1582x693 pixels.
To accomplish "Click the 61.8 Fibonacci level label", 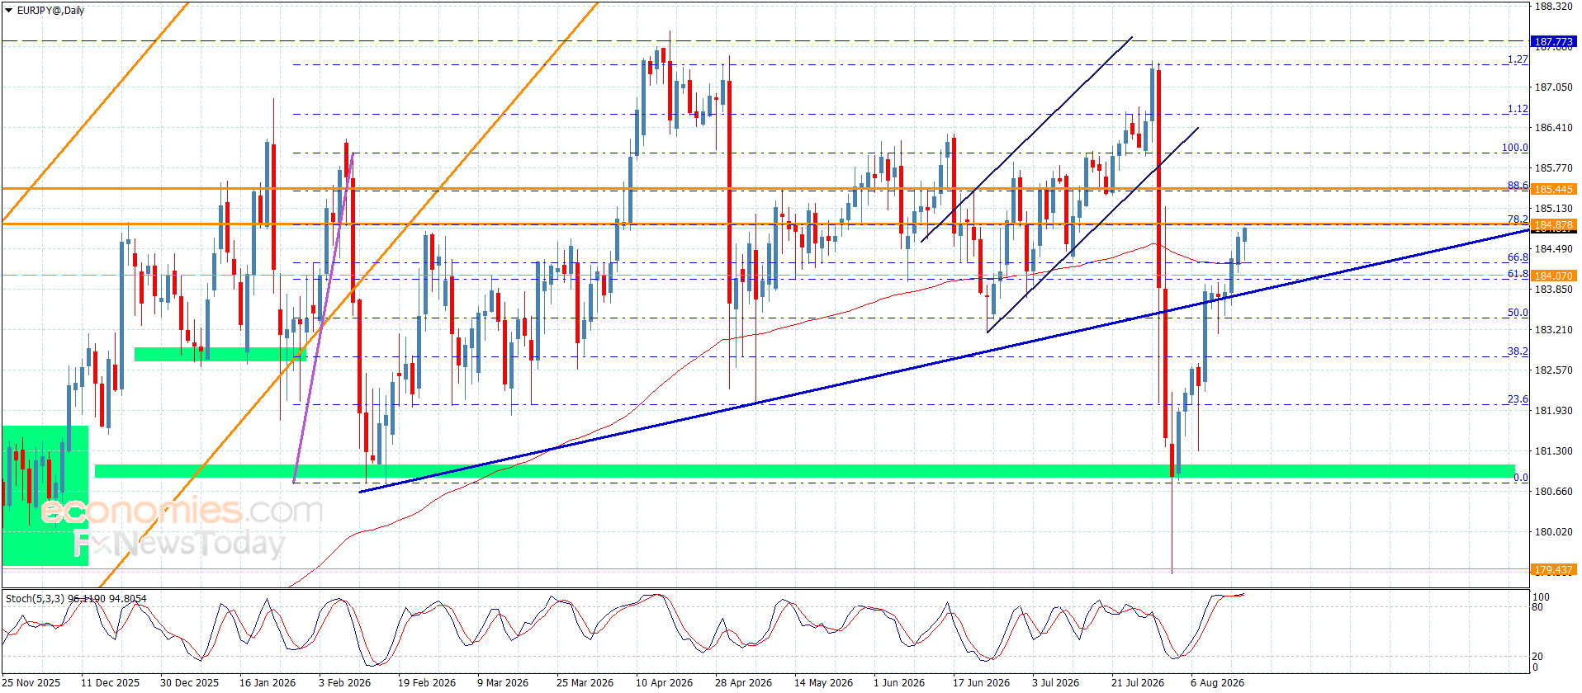I will tap(1518, 273).
